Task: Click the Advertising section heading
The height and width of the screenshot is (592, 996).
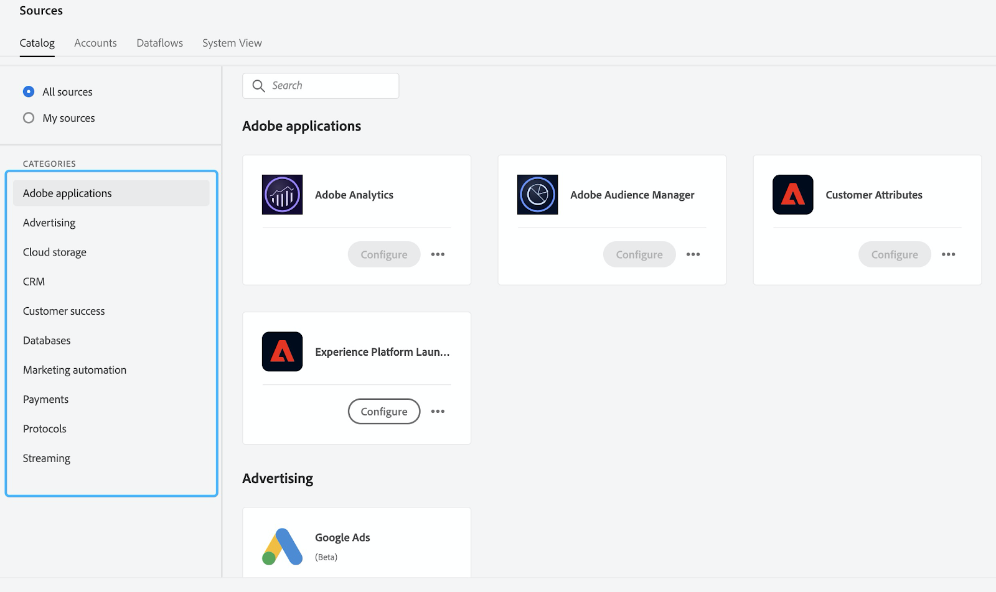Action: tap(278, 478)
